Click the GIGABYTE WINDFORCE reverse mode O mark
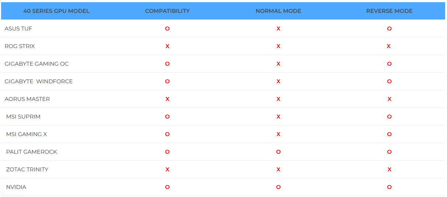Screen dimensions: 447x197 coord(389,81)
